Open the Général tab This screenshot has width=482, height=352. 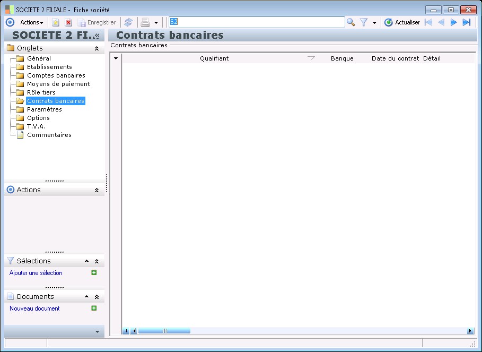coord(39,58)
